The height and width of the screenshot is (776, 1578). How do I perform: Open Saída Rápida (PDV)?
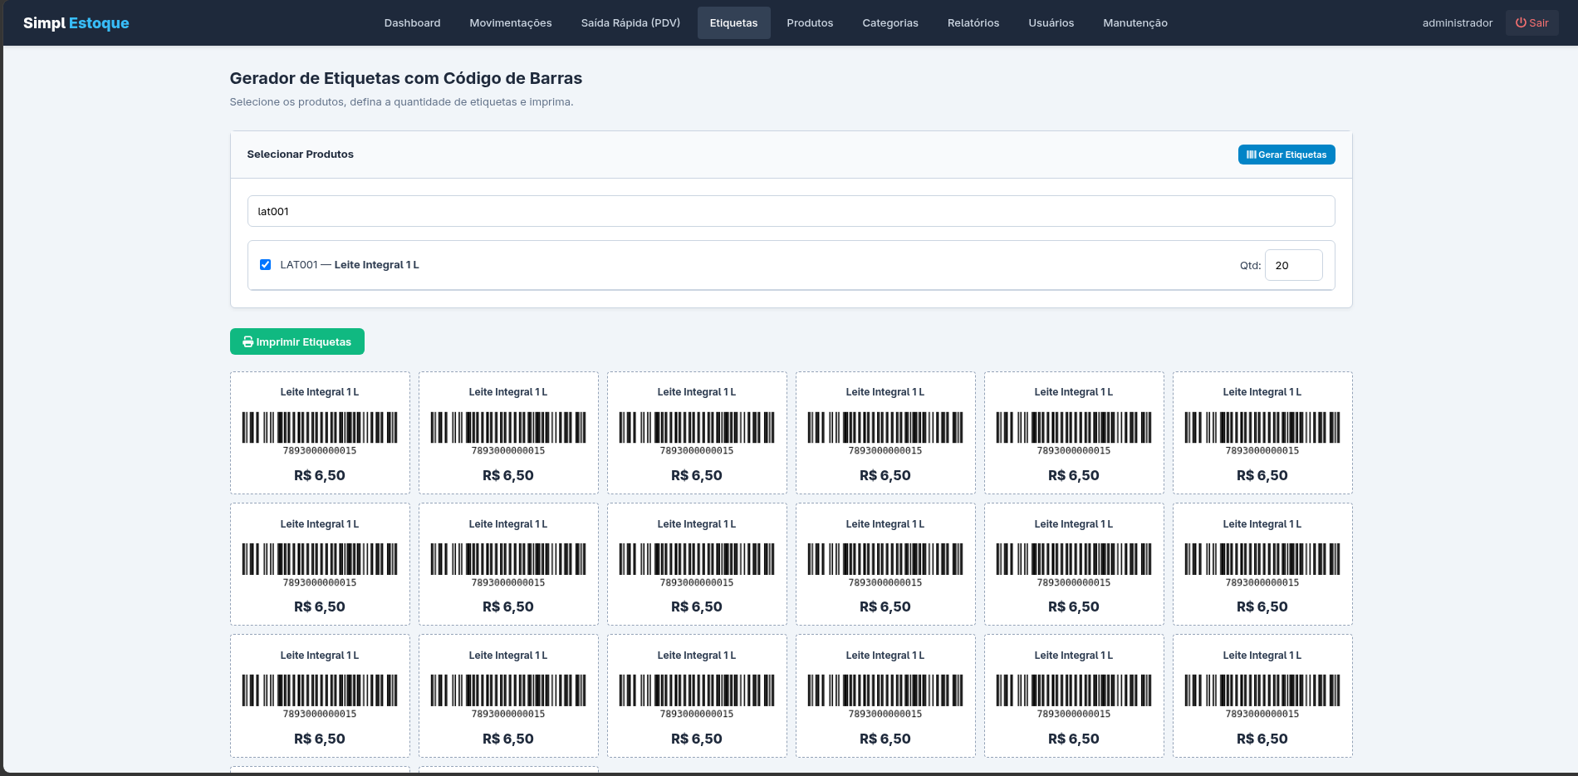point(630,23)
